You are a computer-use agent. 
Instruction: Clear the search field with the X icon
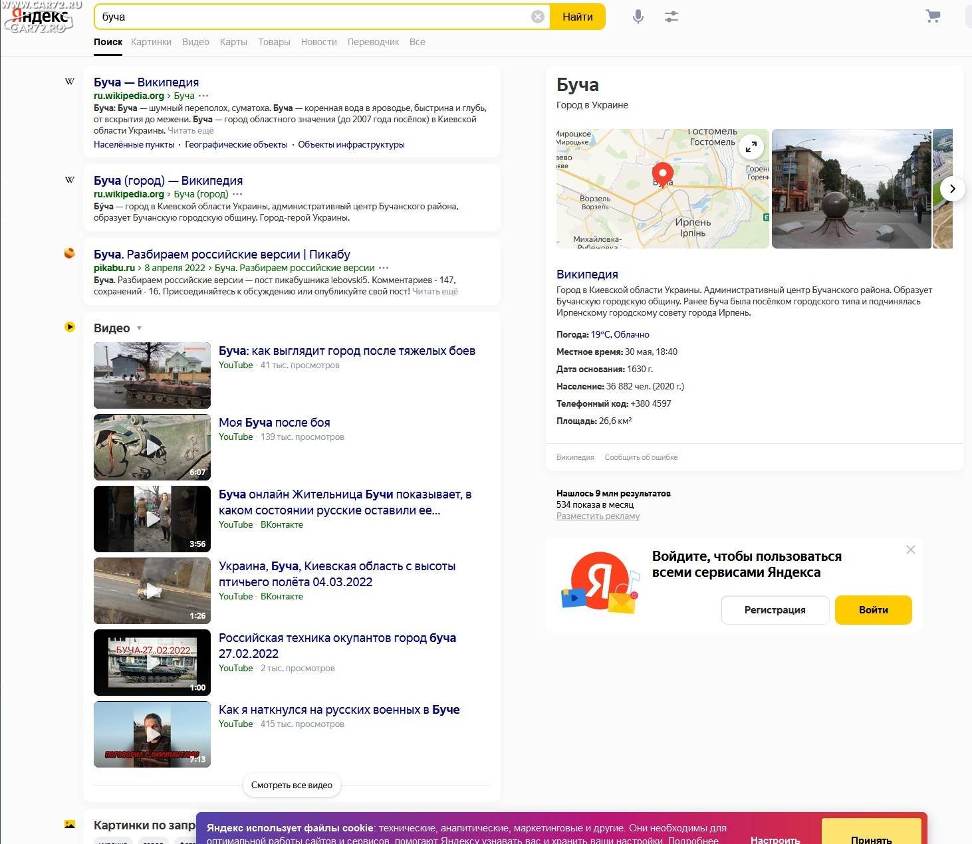538,17
